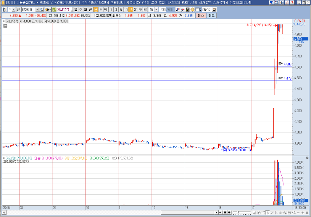Click the small grid icon on the chart
Viewport: 311px width, 217px height.
pos(5,26)
